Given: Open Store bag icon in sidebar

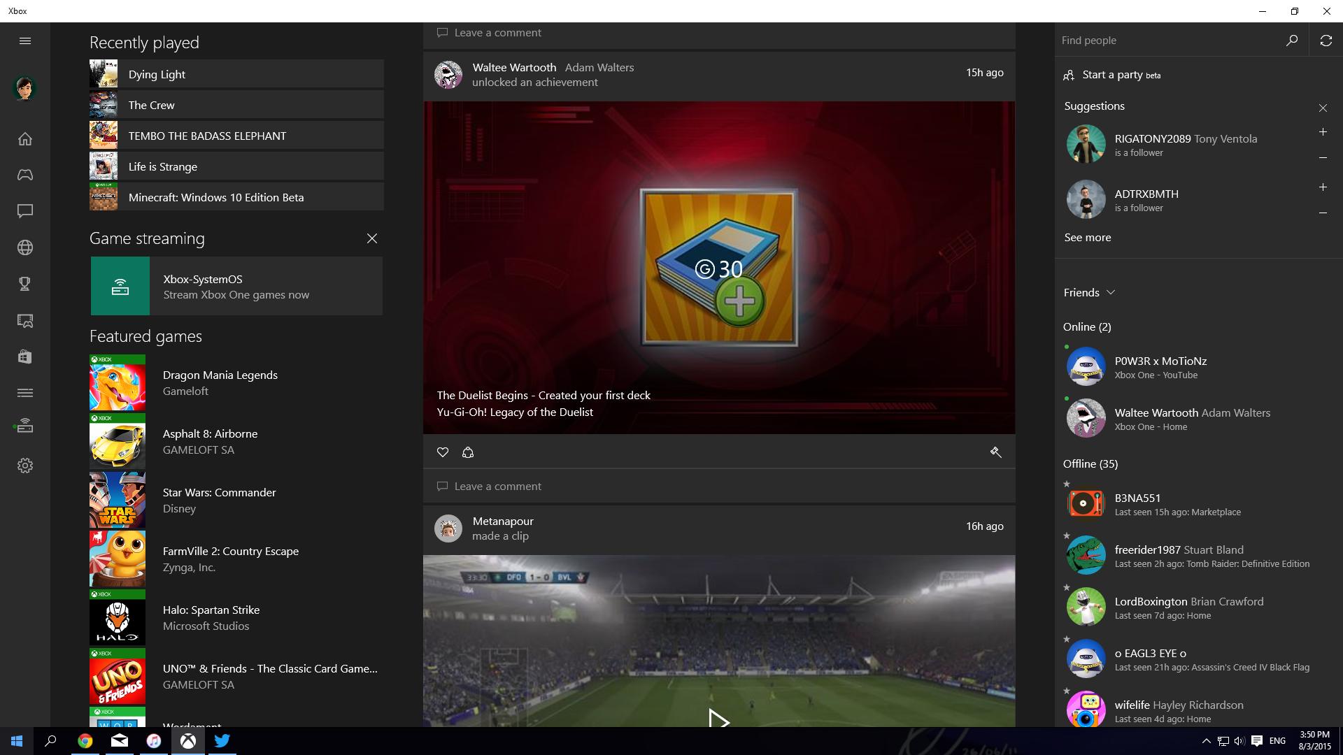Looking at the screenshot, I should [25, 357].
